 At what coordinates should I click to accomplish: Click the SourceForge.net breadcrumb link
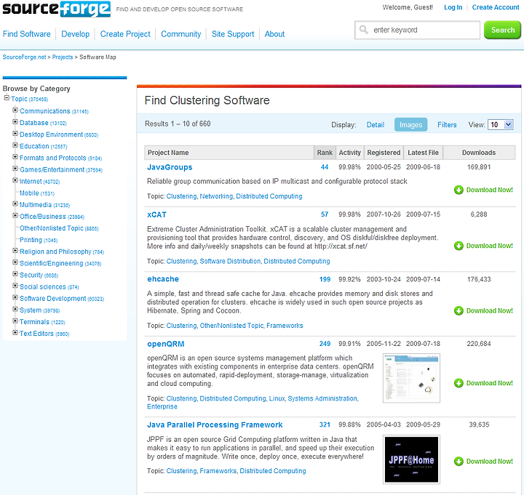tap(25, 57)
